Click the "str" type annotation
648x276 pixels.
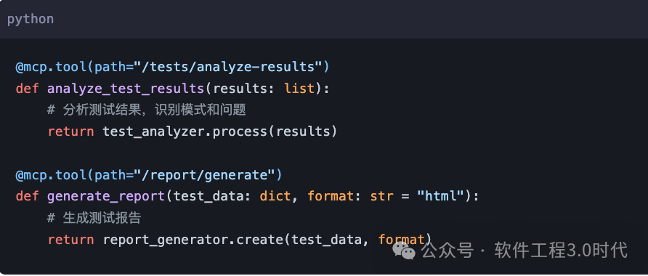[x=382, y=196]
